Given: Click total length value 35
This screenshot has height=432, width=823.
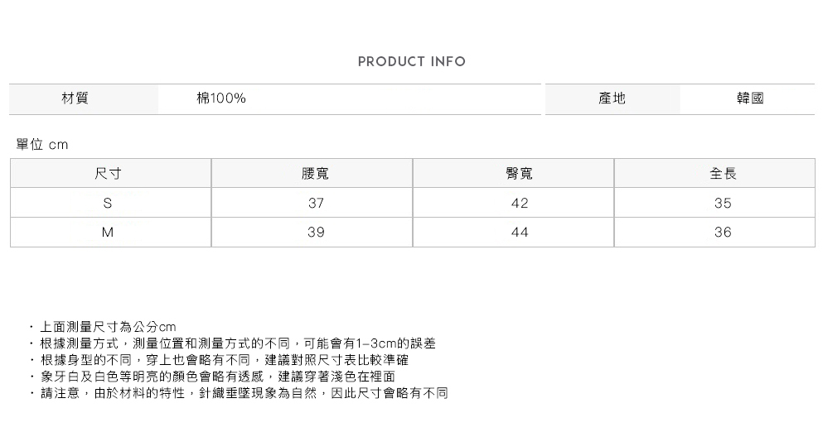Looking at the screenshot, I should pyautogui.click(x=723, y=204).
